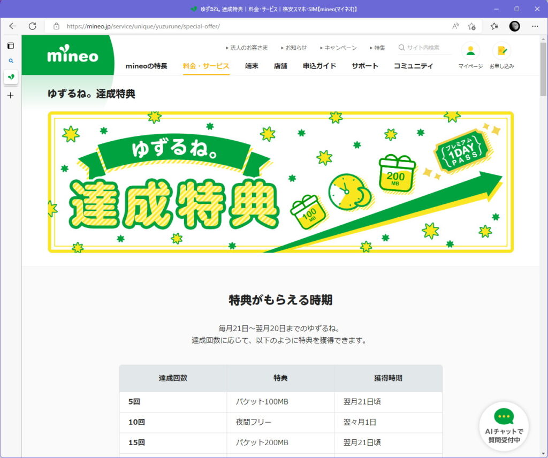Open 申込ガイド menu
Viewport: 548px width, 458px height.
319,66
